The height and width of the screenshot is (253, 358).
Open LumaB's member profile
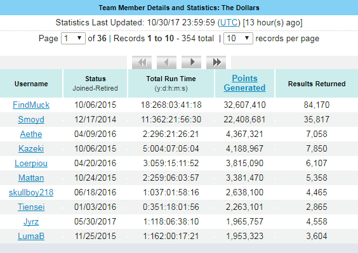tap(31, 237)
